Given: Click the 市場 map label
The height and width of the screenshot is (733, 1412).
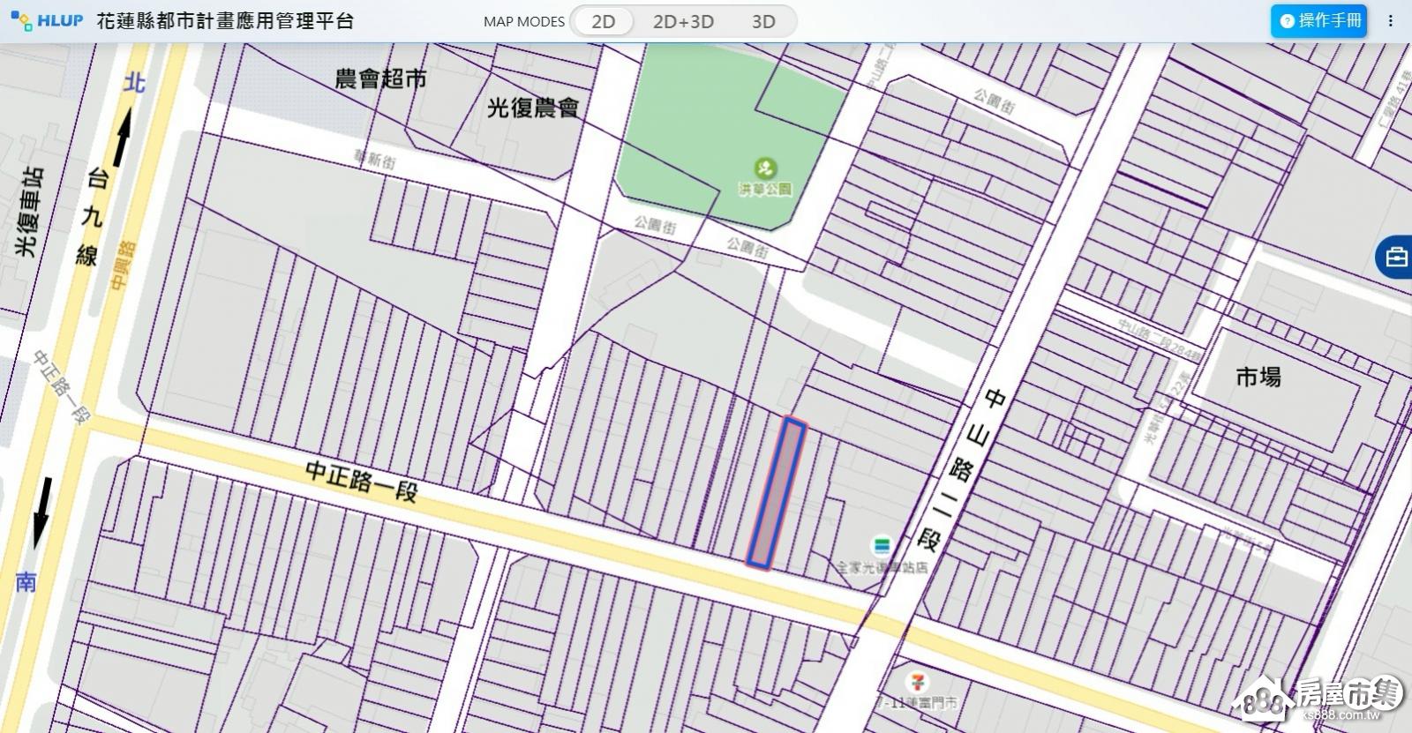Looking at the screenshot, I should [1258, 378].
